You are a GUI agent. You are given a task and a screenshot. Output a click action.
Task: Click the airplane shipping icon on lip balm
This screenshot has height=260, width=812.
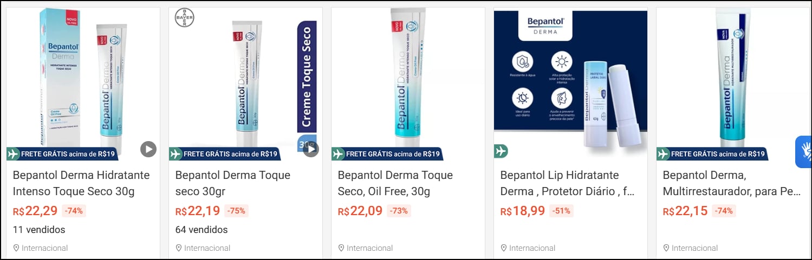click(501, 151)
